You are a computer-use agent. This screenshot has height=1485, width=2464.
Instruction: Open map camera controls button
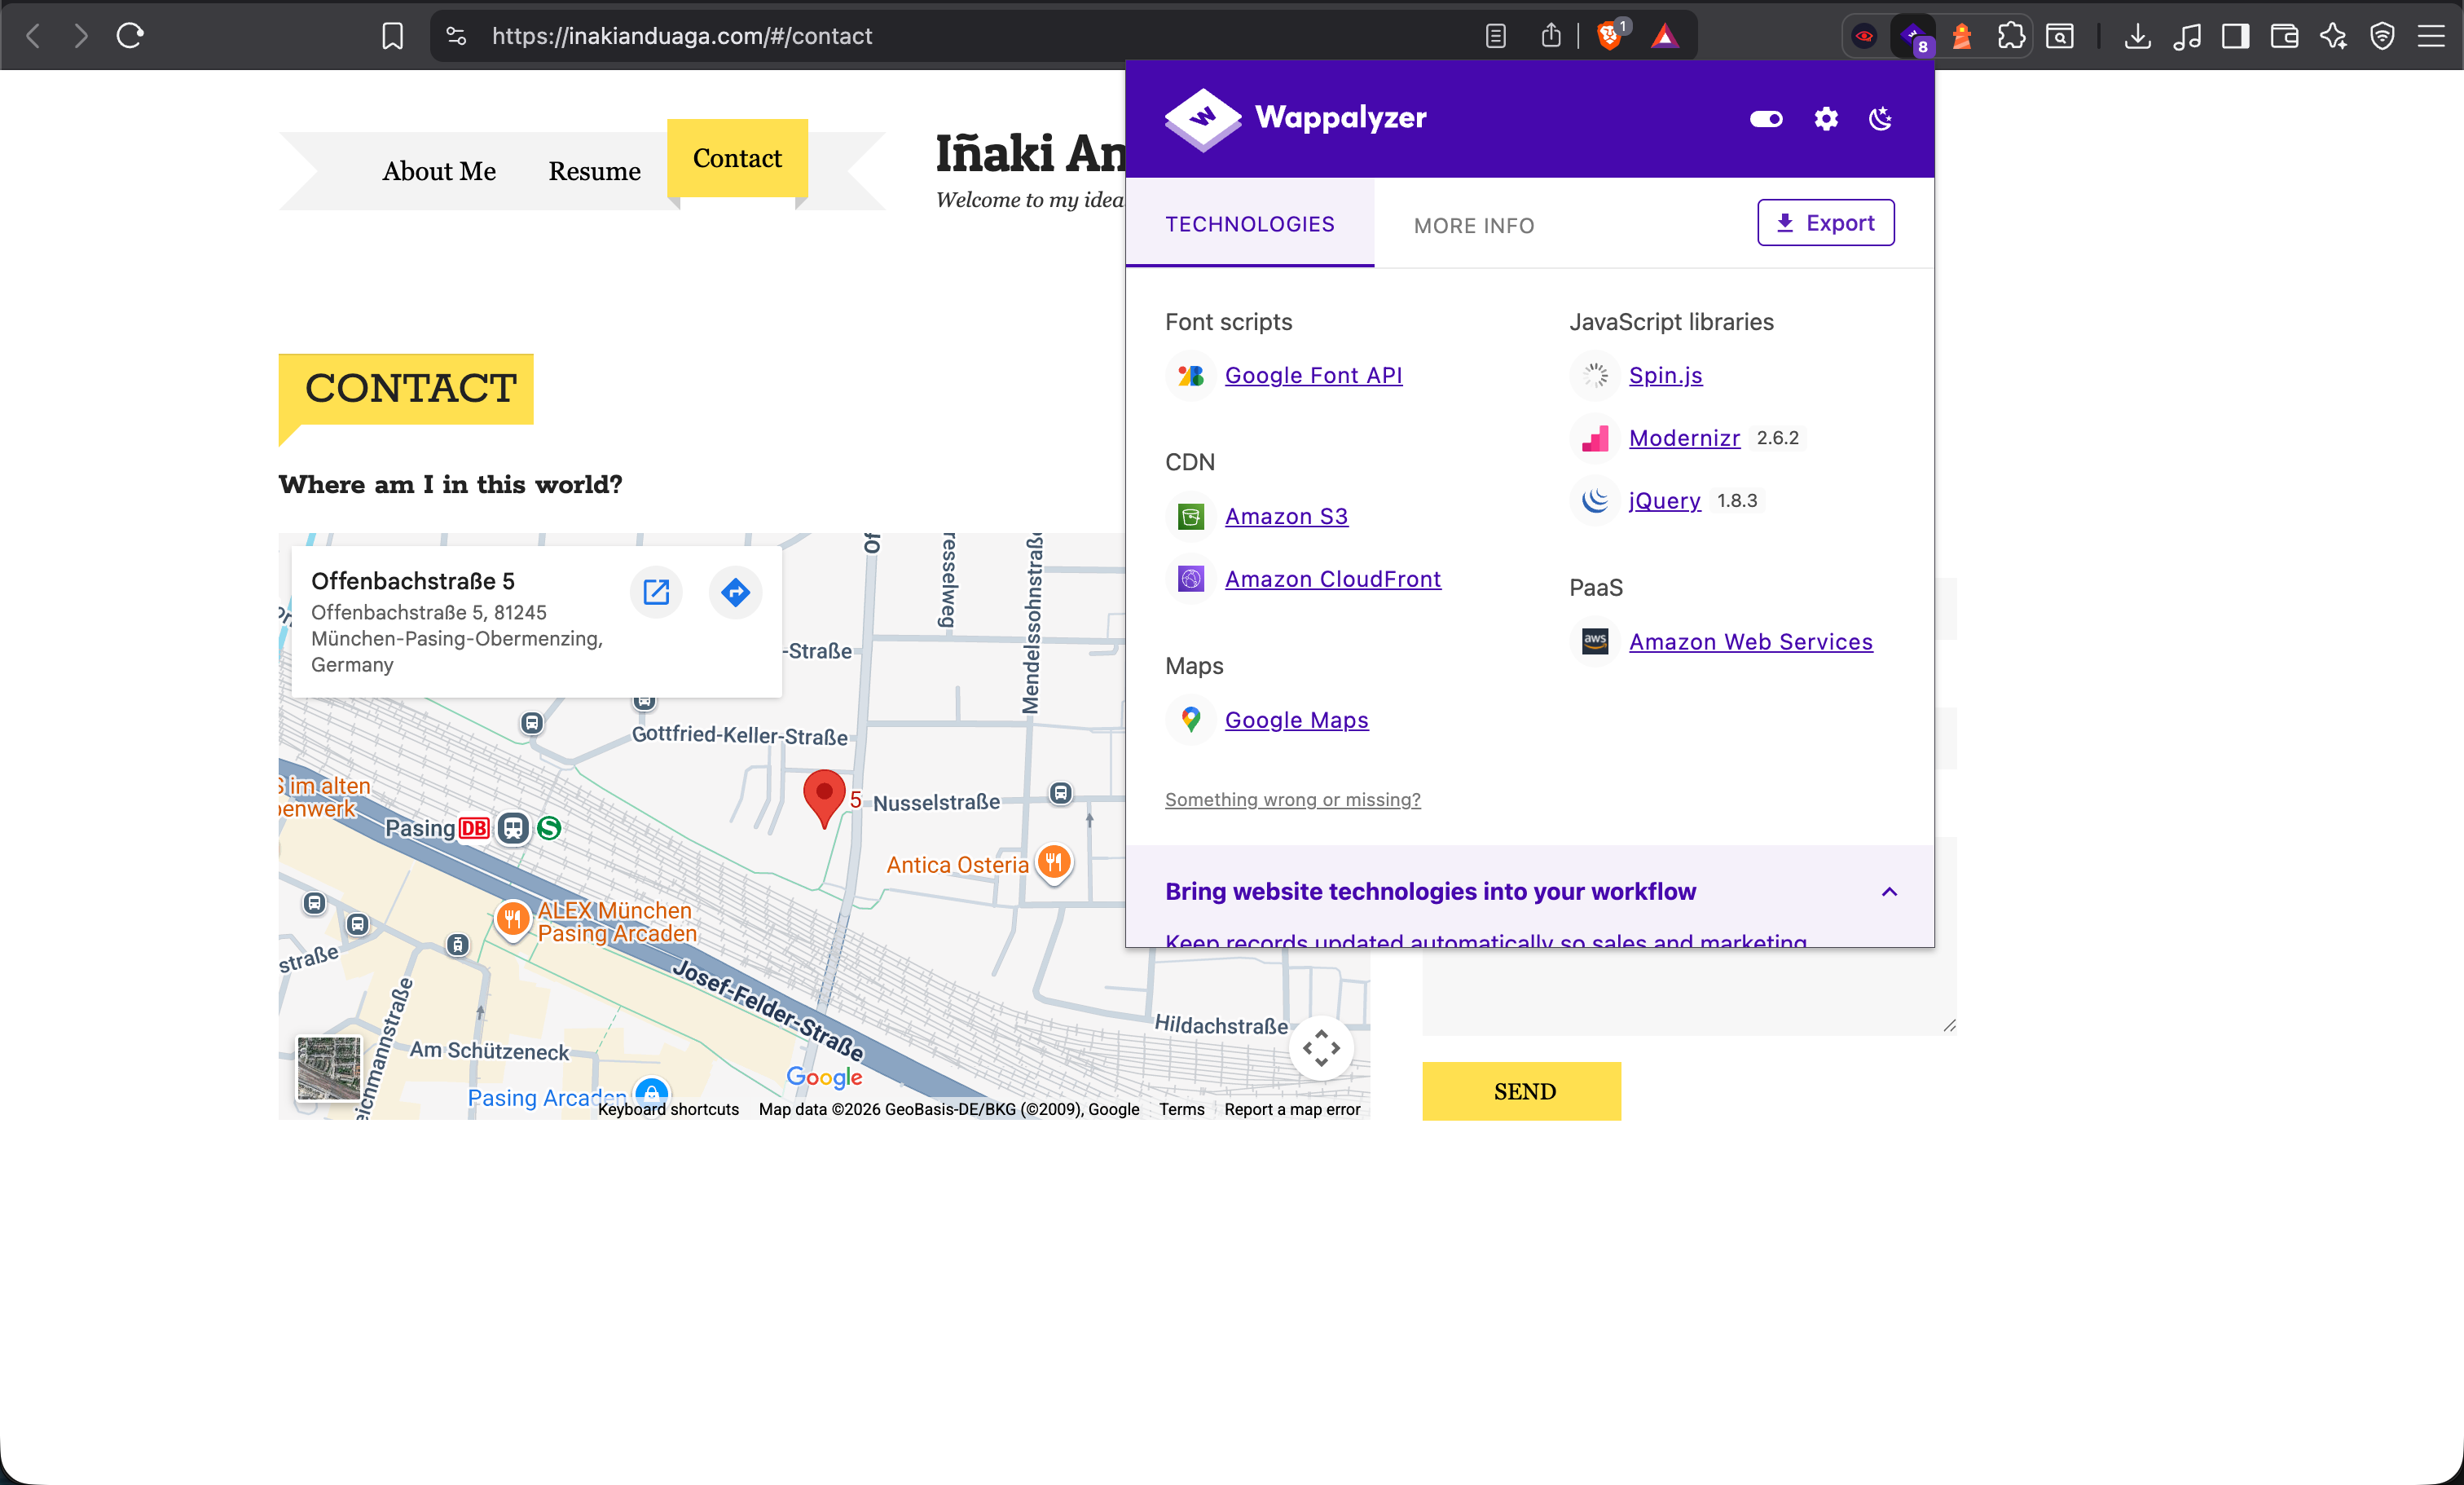pyautogui.click(x=1321, y=1048)
